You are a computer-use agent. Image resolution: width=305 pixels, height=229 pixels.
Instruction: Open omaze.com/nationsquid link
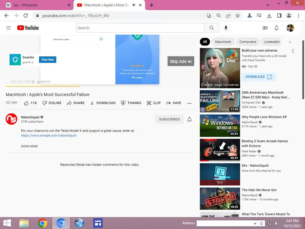(x=49, y=135)
